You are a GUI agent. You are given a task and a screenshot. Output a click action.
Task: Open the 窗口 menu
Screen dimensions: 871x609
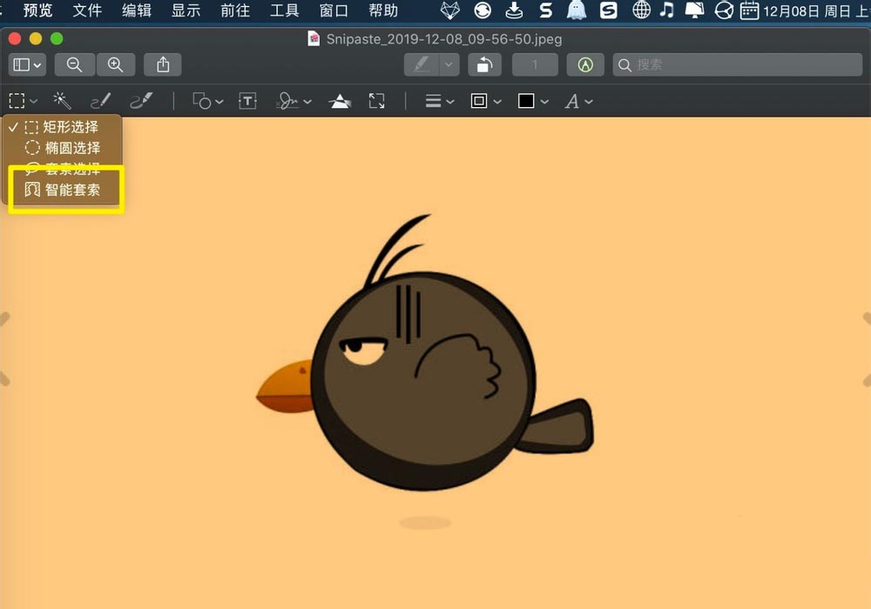(x=334, y=10)
